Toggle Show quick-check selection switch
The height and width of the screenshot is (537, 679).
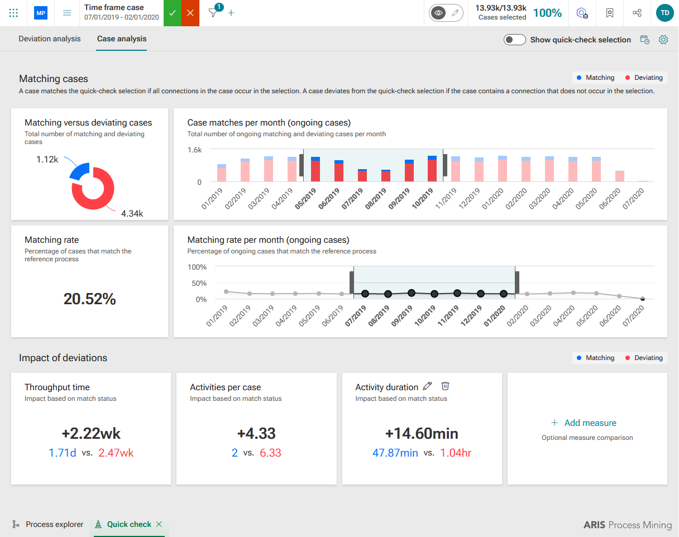click(x=514, y=40)
